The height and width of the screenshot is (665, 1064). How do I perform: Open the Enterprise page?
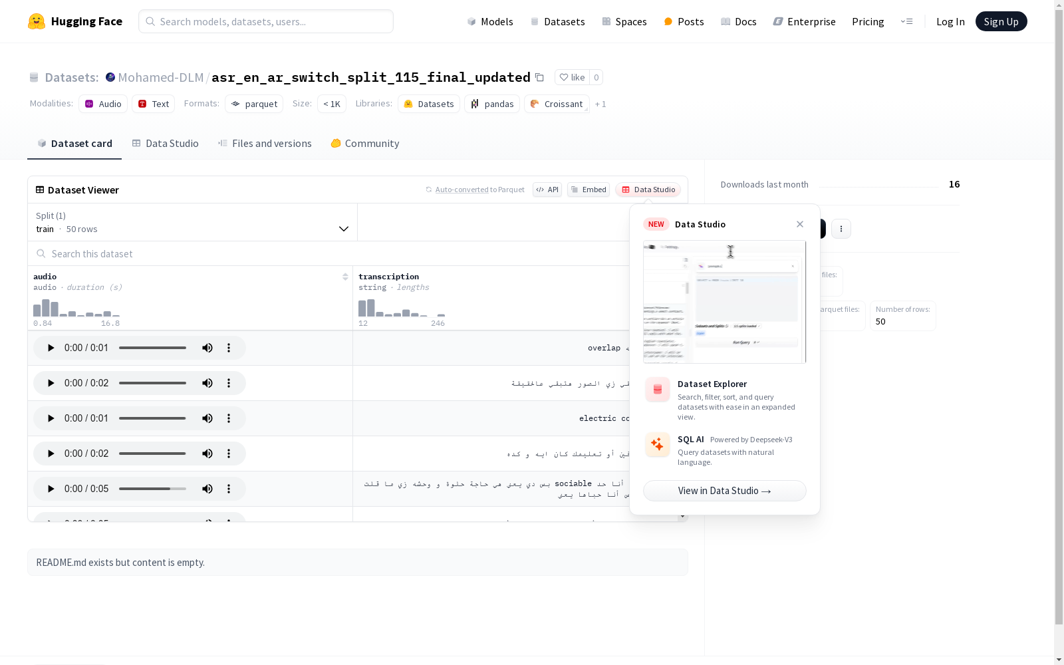[804, 21]
